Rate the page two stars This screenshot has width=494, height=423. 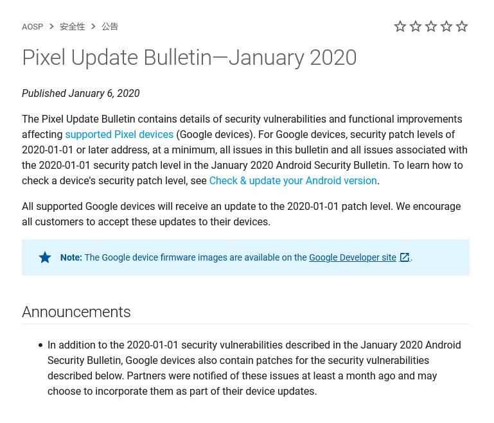click(x=416, y=26)
